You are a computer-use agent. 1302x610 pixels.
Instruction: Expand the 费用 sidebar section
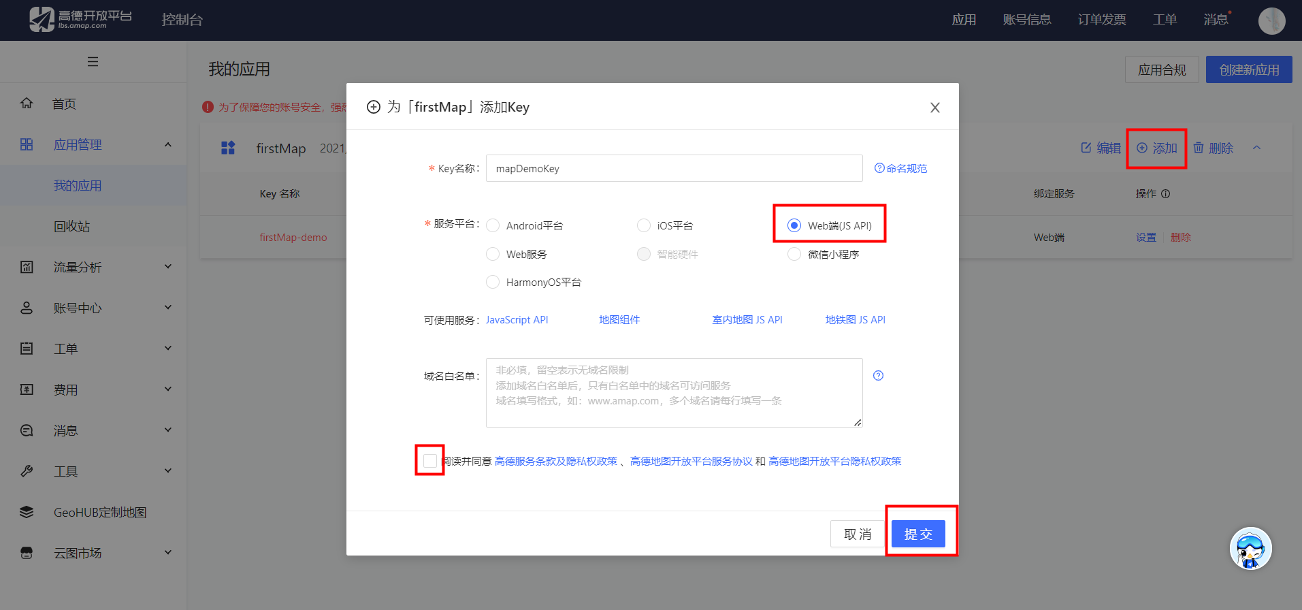[x=168, y=389]
